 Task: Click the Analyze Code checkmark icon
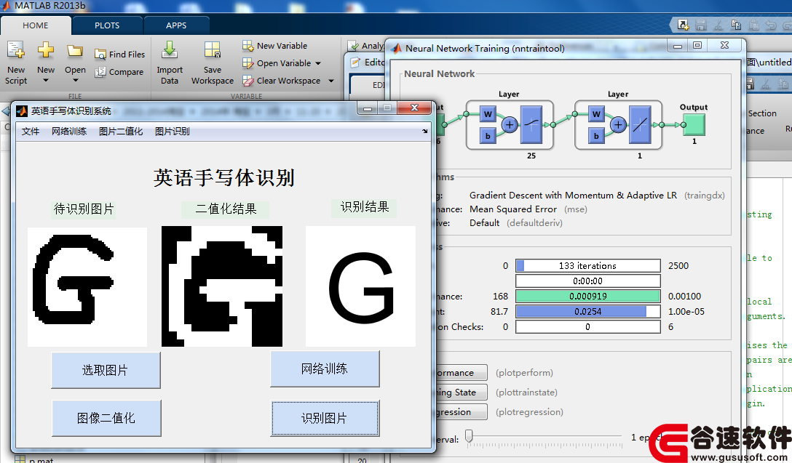coord(354,46)
